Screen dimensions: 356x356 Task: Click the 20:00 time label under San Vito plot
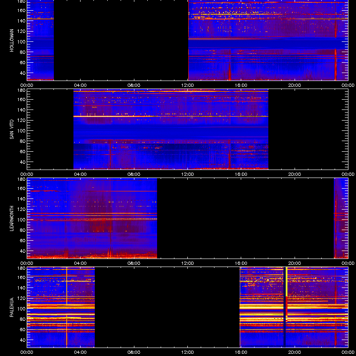(295, 174)
